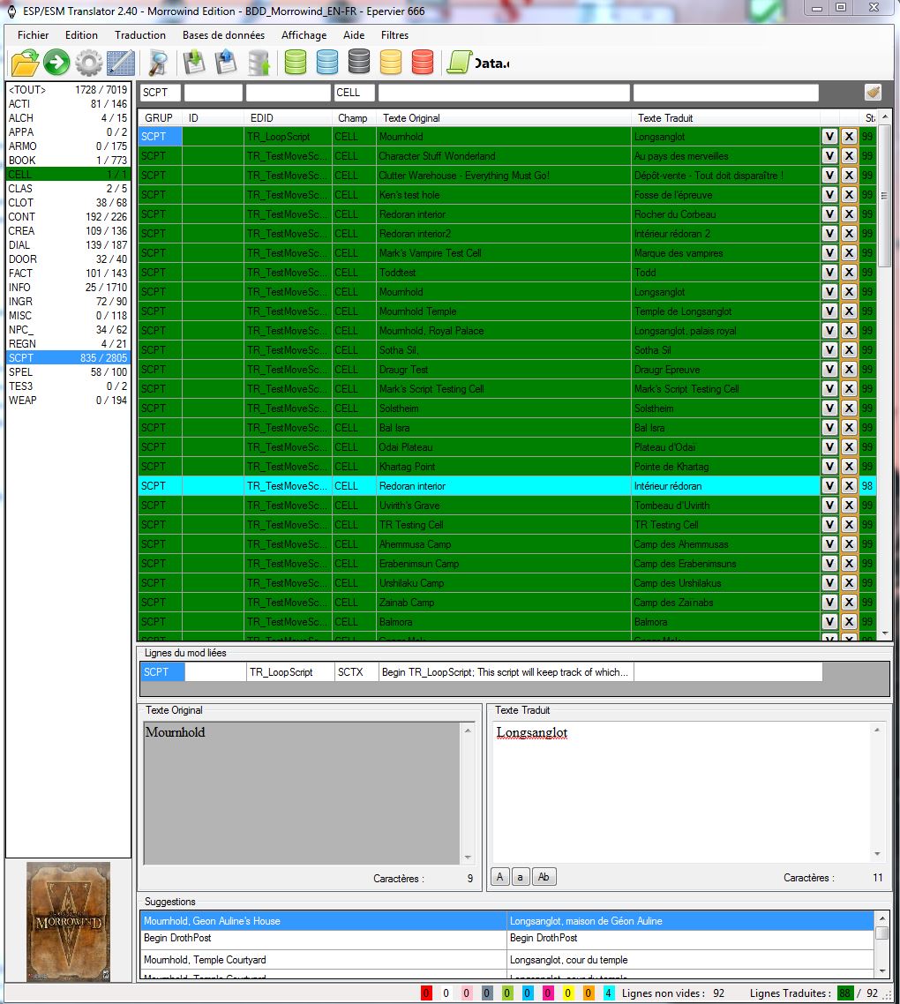Apply capitalized case with Ab button

[x=544, y=877]
